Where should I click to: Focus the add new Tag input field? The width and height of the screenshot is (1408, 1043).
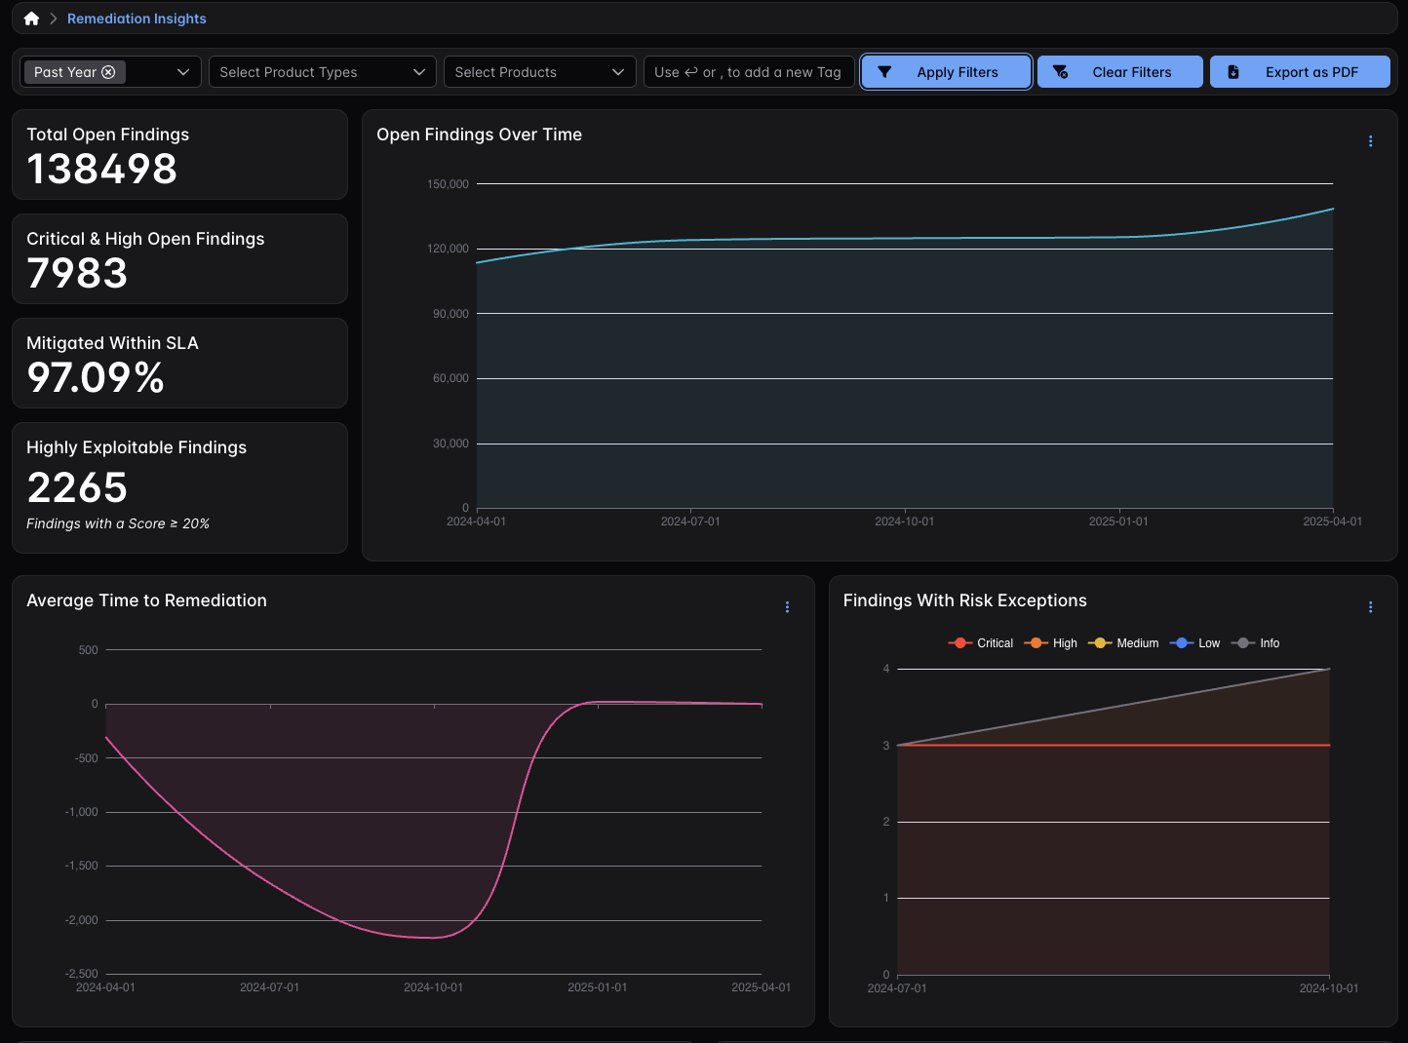tap(748, 72)
